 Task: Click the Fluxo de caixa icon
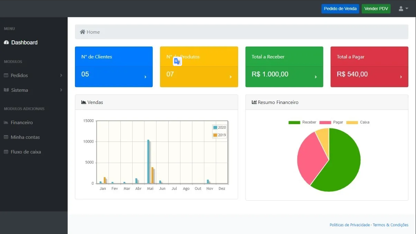6,152
